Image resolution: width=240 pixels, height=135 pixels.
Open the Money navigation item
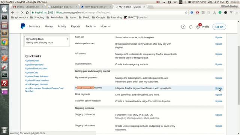49,26
